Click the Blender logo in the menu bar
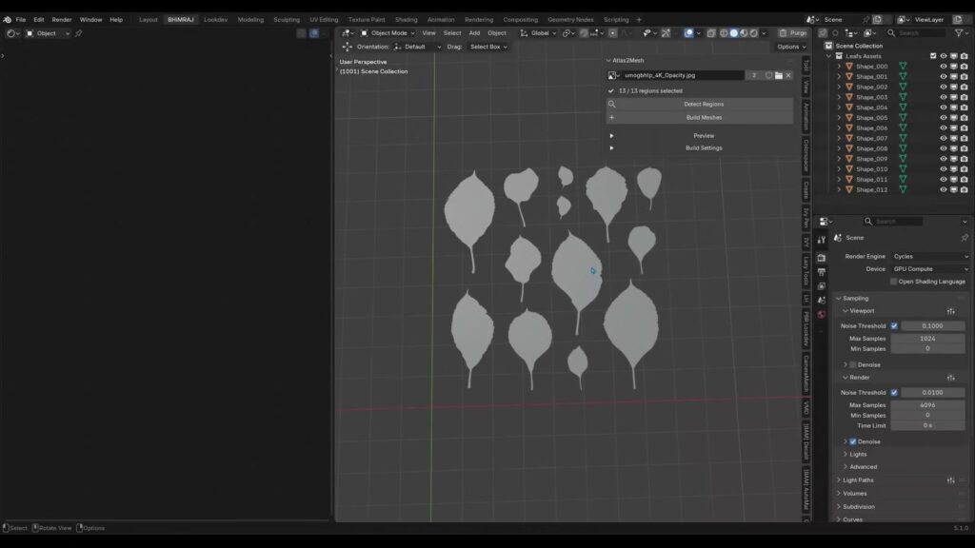 coord(8,20)
